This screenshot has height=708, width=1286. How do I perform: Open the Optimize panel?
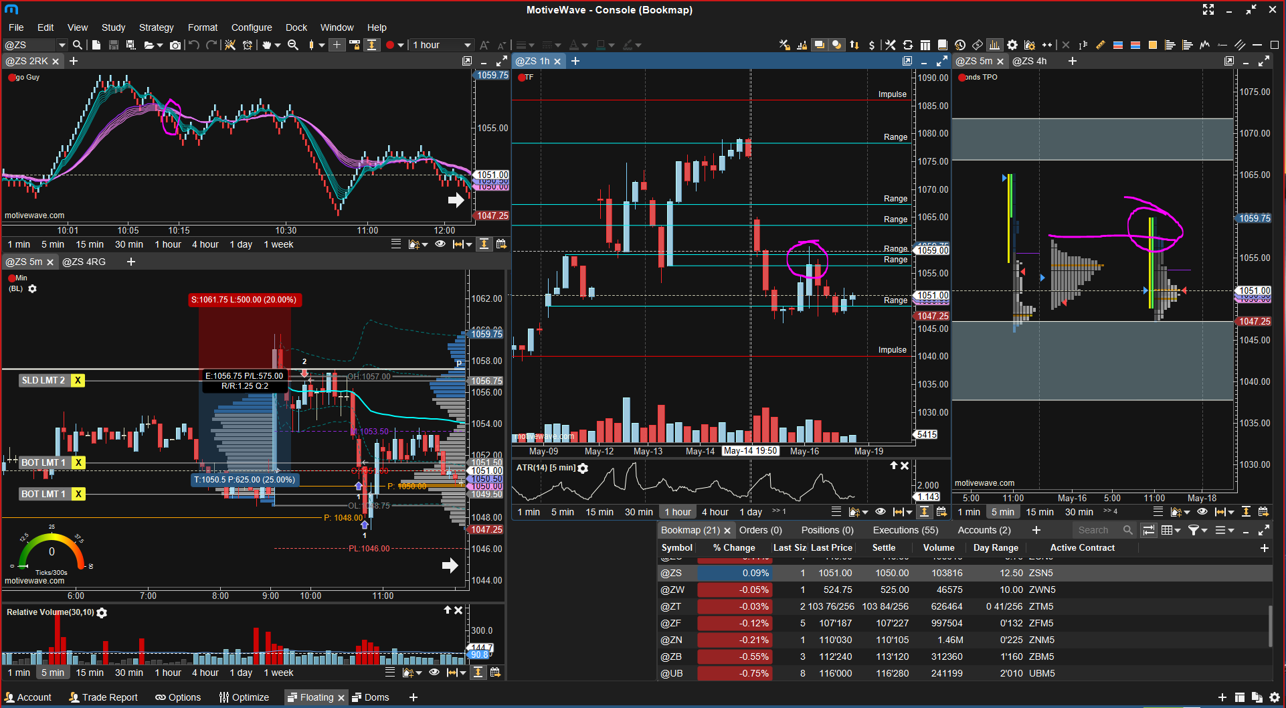(x=244, y=697)
